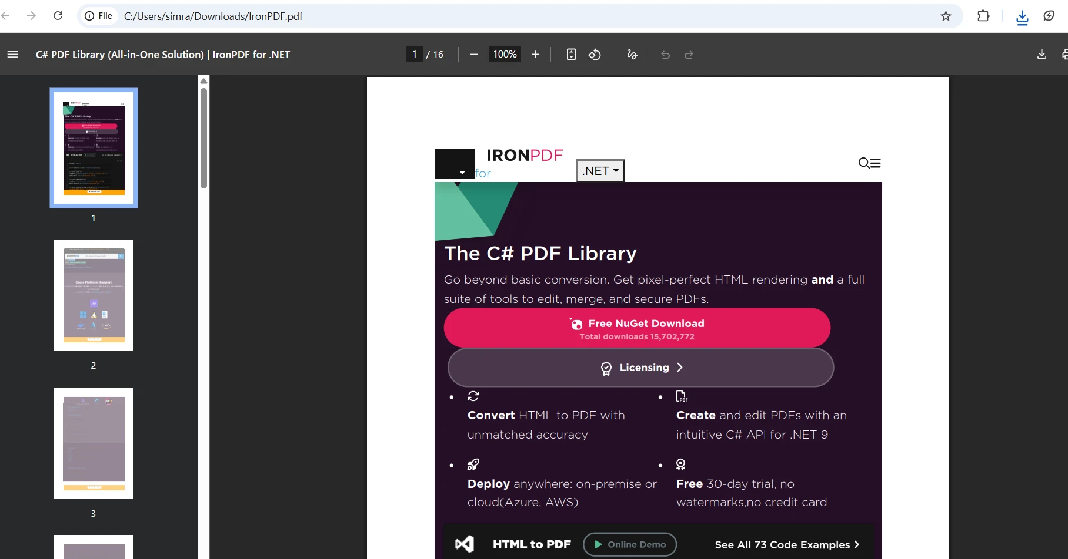Expand the logo dropdown beside IRONPDF
This screenshot has height=559, width=1068.
tap(462, 172)
